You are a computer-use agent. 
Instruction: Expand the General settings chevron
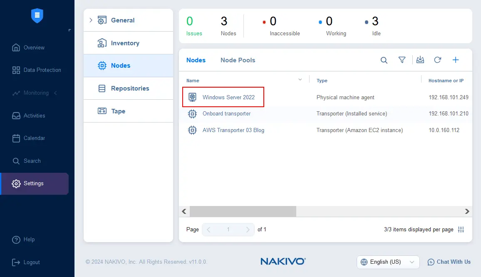click(91, 20)
